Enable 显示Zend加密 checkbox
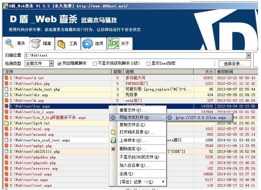 tap(148, 64)
